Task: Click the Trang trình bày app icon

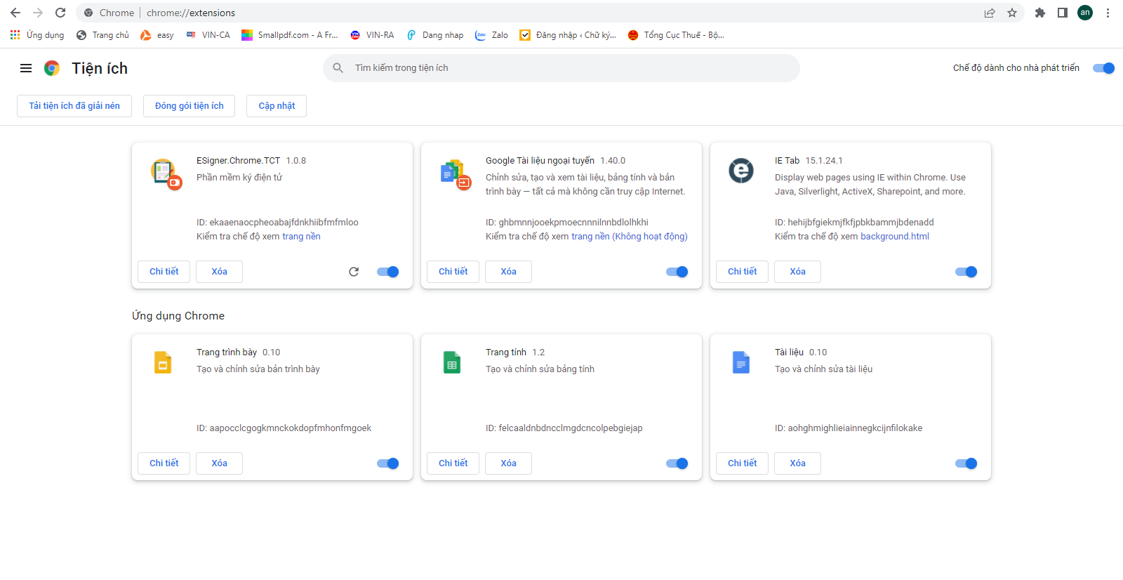Action: click(x=163, y=362)
